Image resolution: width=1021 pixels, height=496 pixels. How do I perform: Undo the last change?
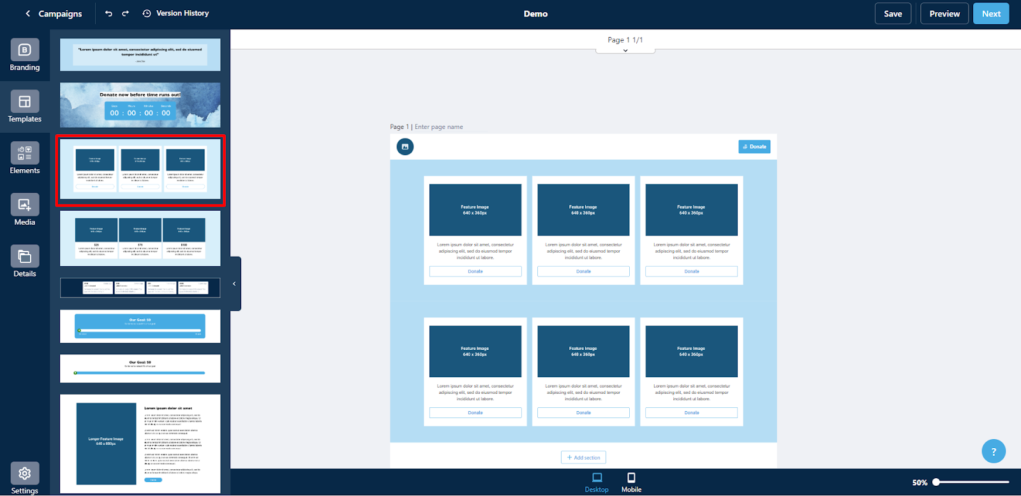tap(108, 13)
